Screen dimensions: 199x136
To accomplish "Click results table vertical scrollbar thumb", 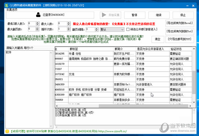I will (194, 82).
